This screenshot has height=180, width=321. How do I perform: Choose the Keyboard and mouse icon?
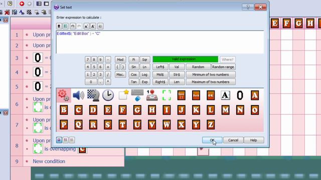137,95
